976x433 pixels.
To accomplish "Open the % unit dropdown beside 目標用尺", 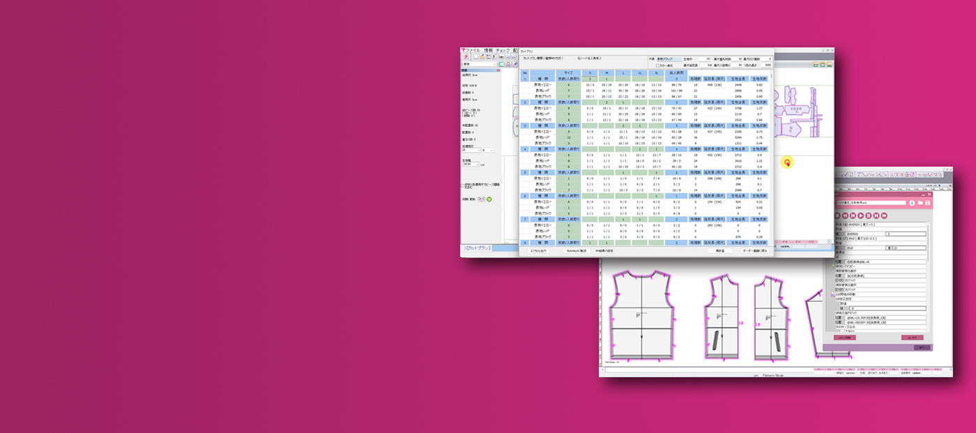I will (488, 150).
